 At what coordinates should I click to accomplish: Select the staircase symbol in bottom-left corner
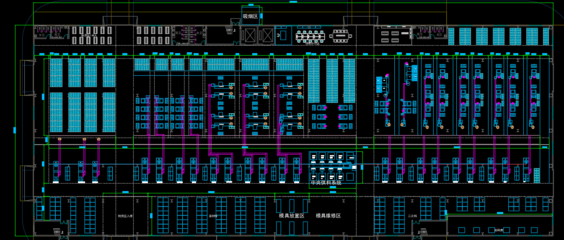(57, 231)
